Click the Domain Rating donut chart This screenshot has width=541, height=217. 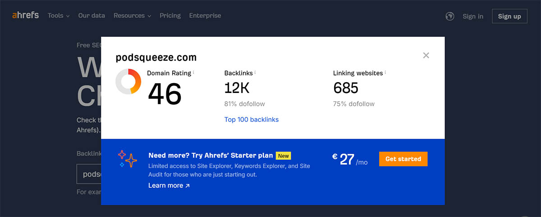click(x=129, y=81)
